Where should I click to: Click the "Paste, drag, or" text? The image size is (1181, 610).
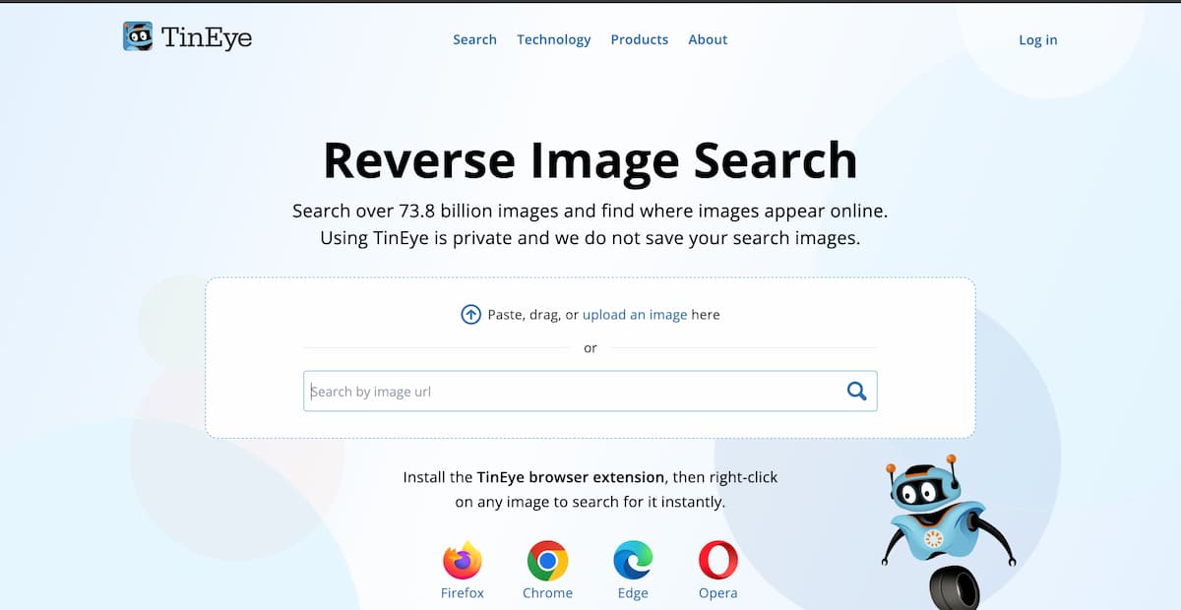533,315
